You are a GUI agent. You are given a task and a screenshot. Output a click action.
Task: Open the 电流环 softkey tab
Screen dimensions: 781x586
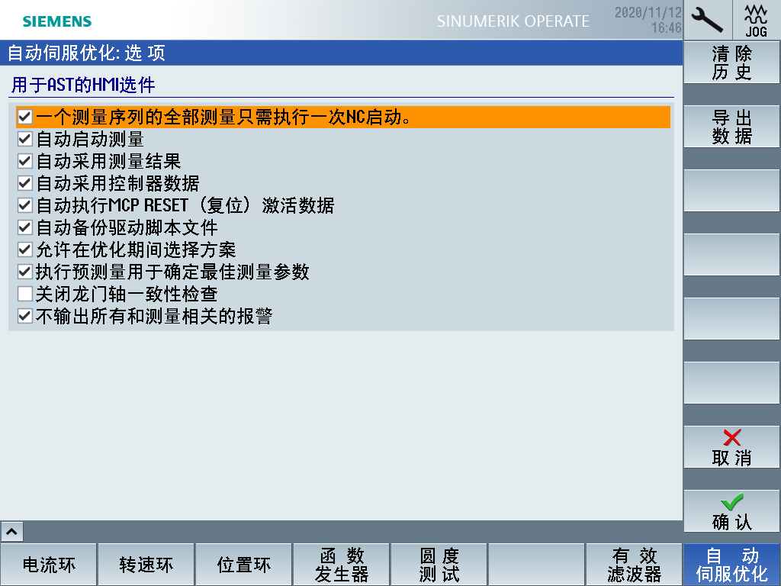point(49,565)
